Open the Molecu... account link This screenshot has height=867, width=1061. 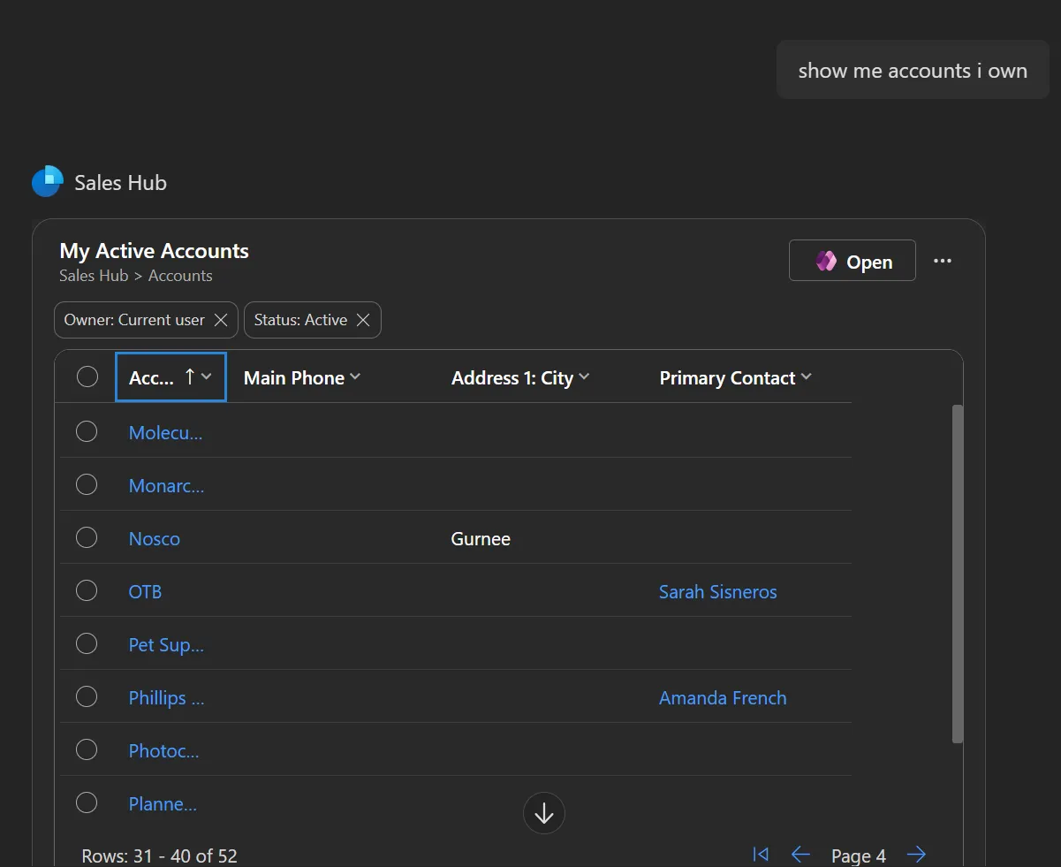[x=165, y=433]
